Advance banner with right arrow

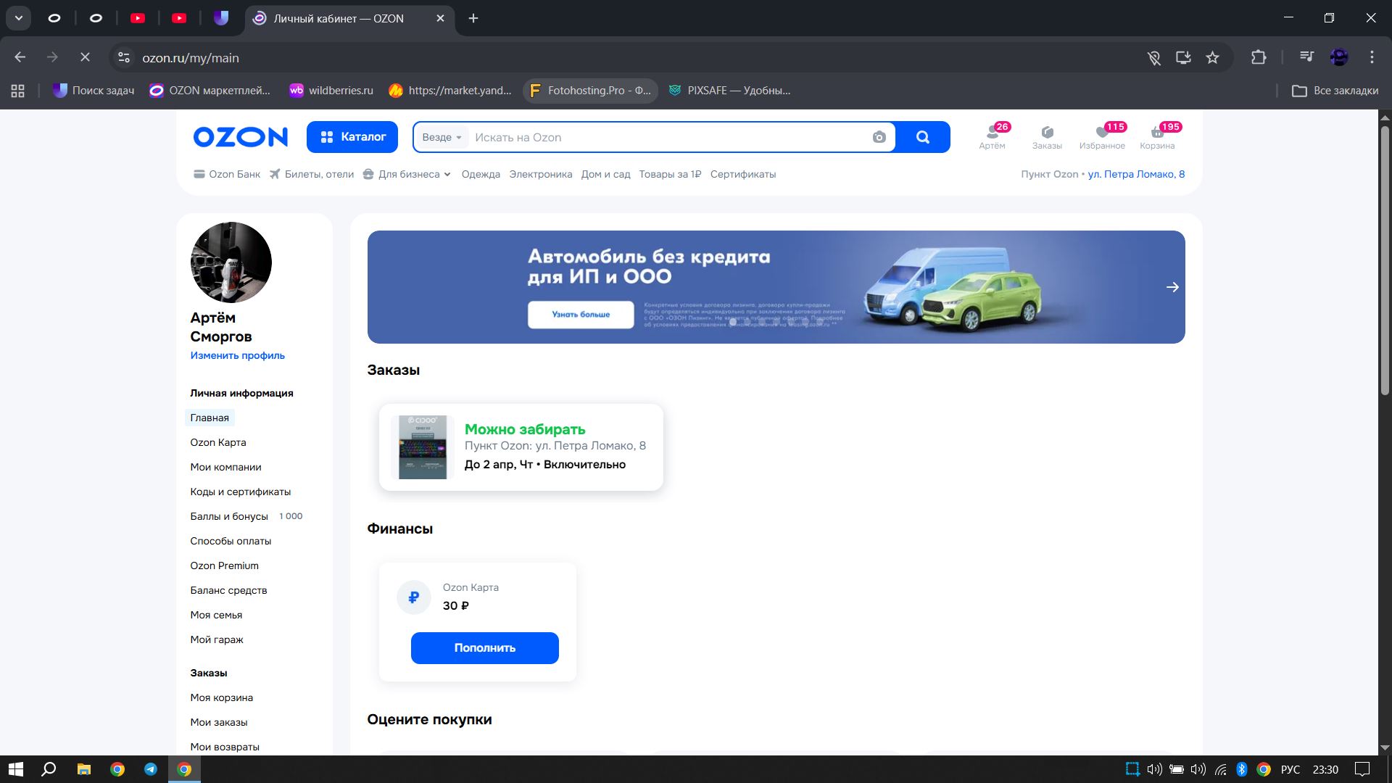click(x=1172, y=287)
